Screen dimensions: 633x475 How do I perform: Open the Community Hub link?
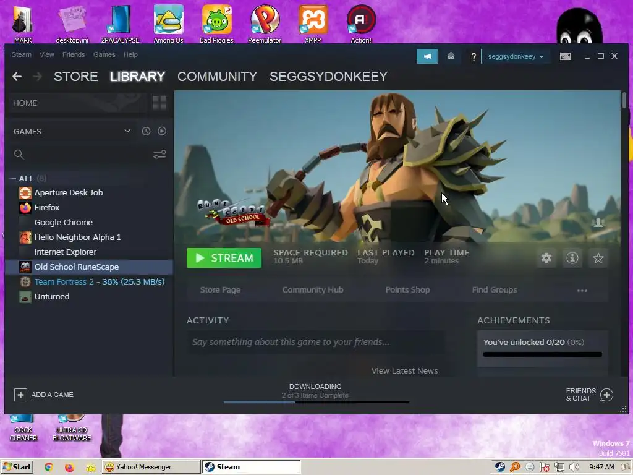pyautogui.click(x=313, y=289)
